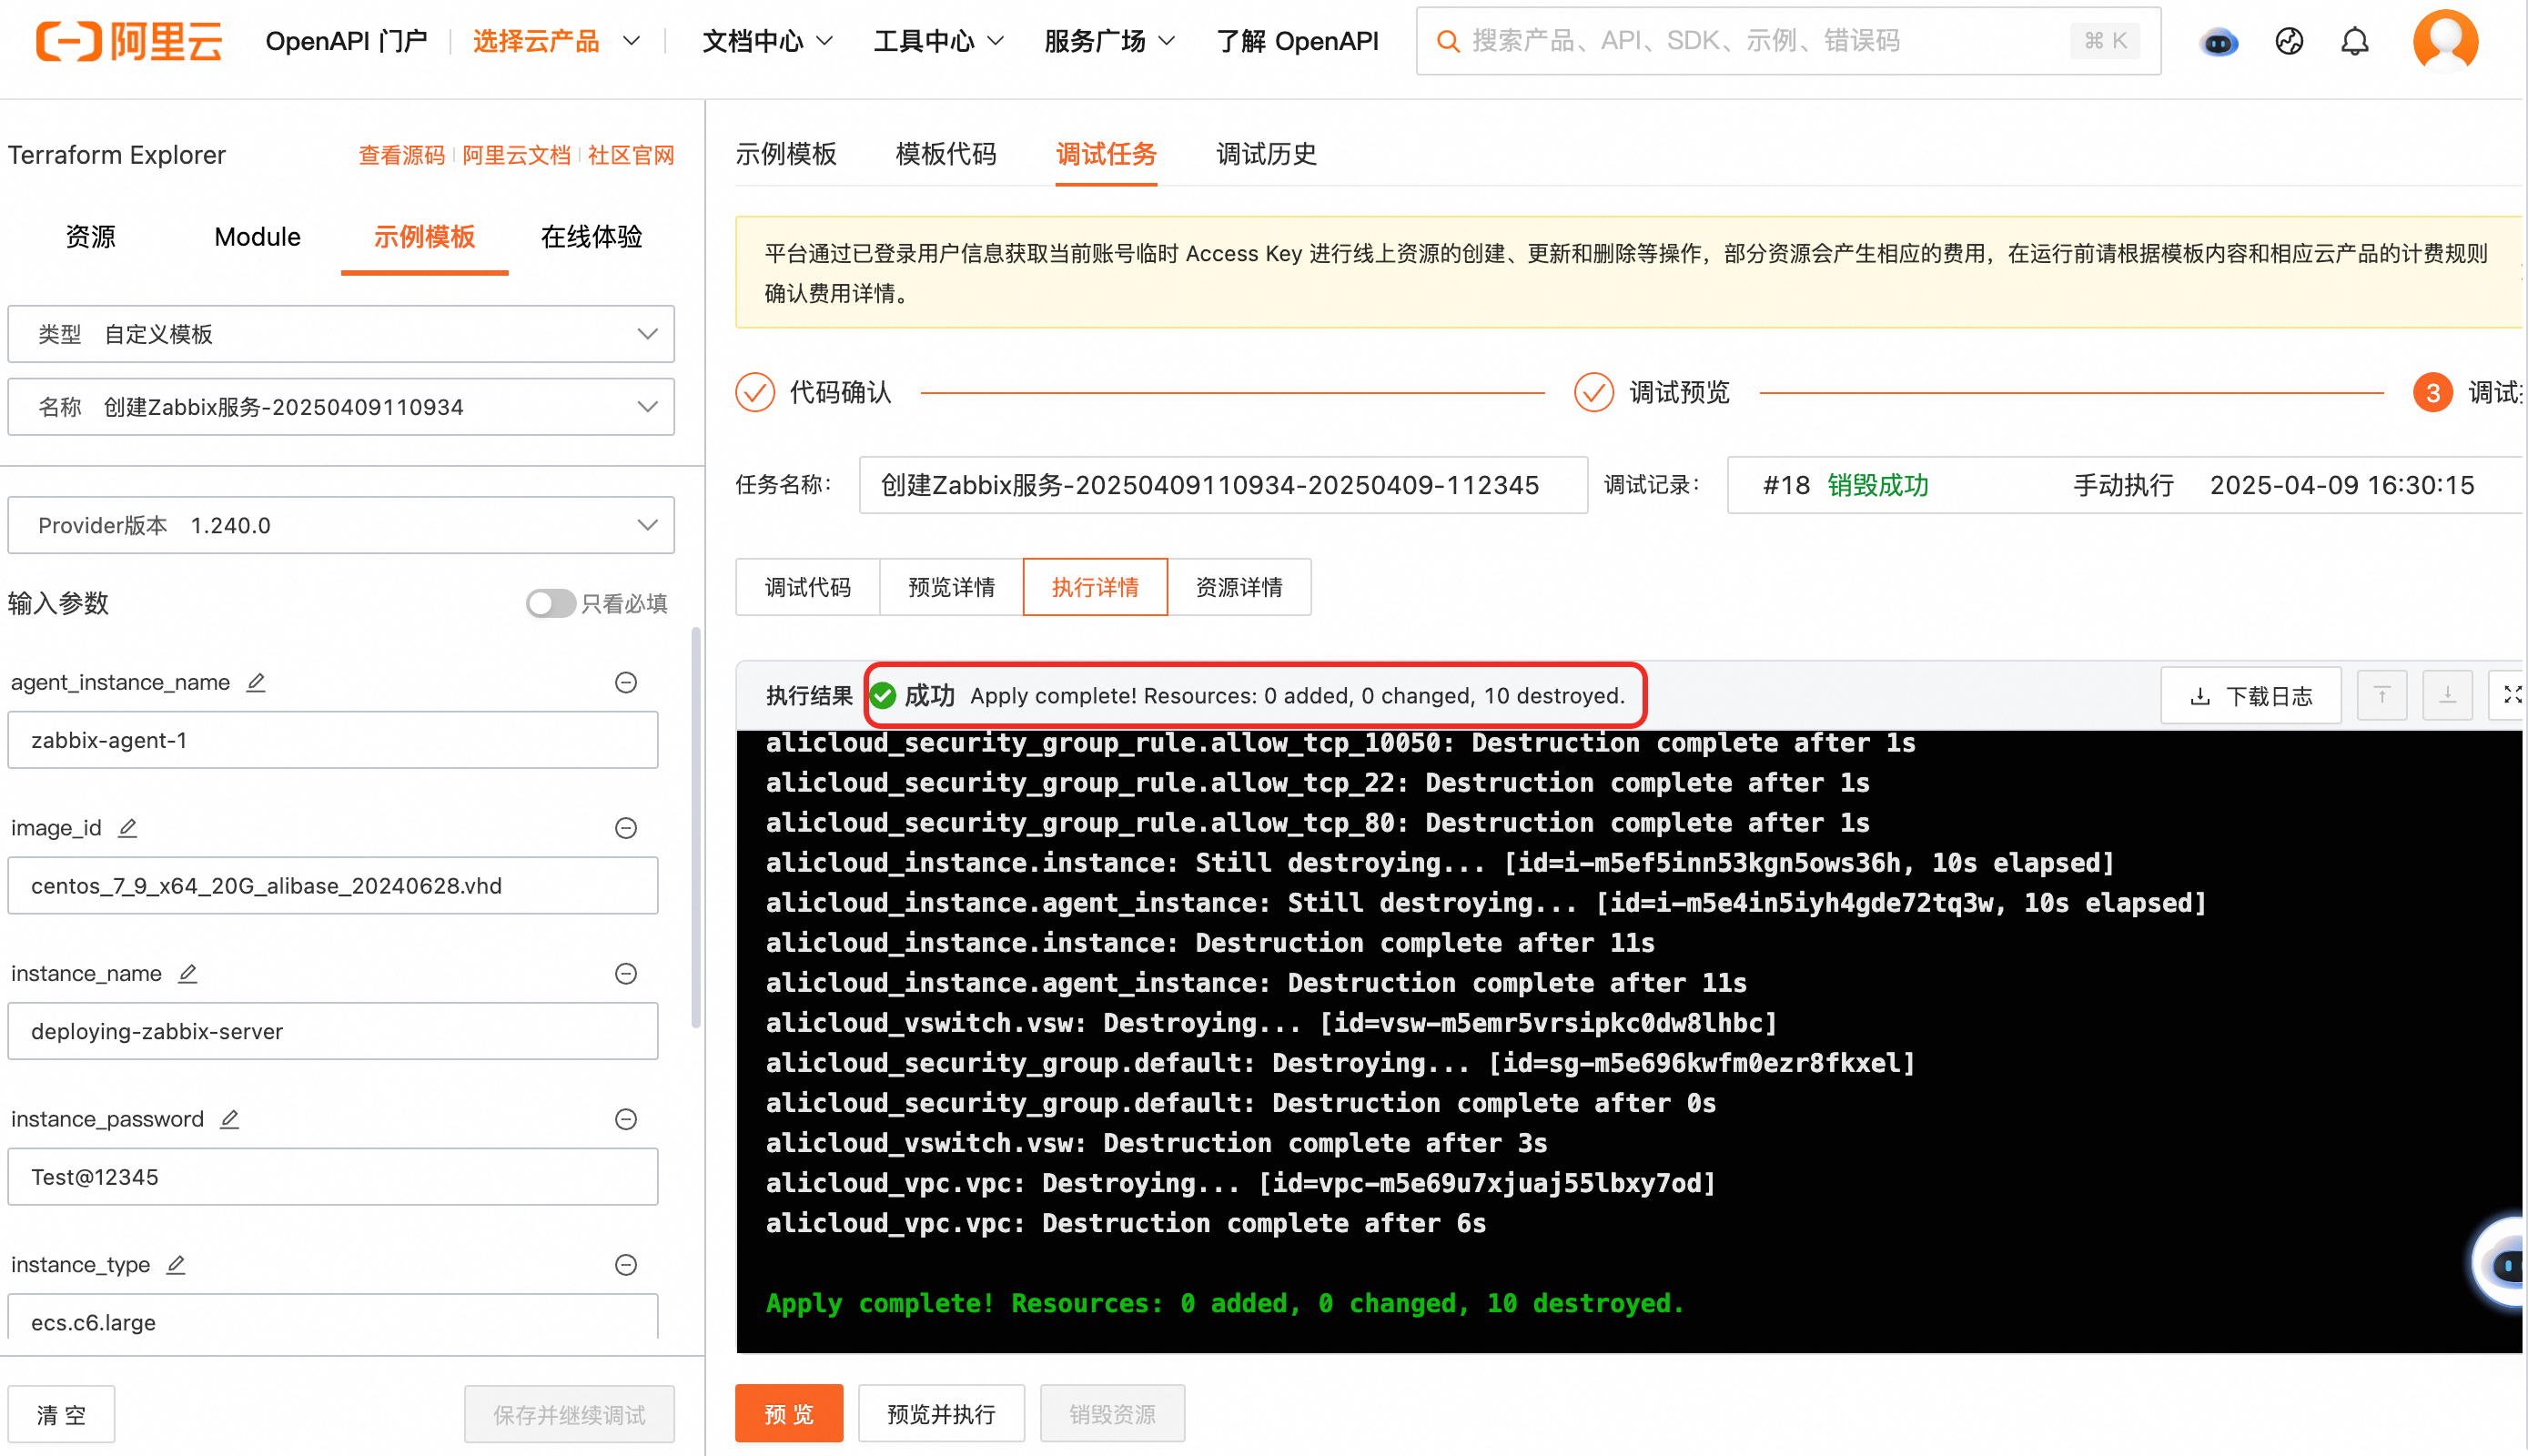
Task: Open notifications bell icon
Action: point(2355,41)
